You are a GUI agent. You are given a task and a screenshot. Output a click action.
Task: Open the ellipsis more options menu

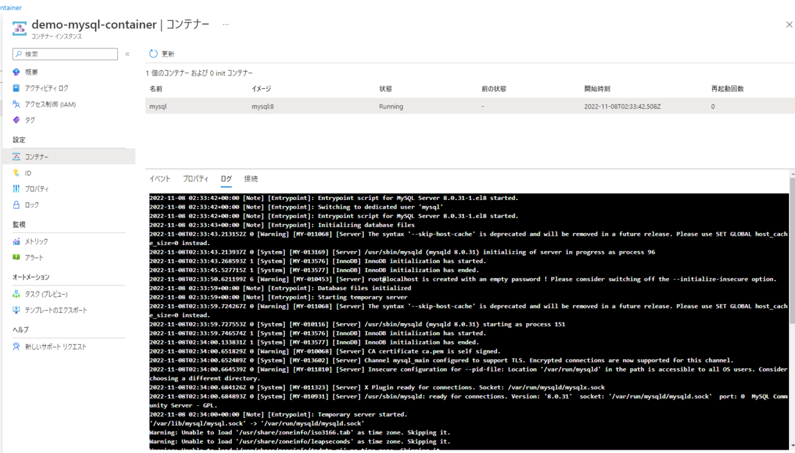click(226, 25)
